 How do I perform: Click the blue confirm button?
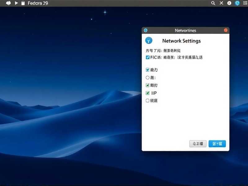(x=218, y=144)
